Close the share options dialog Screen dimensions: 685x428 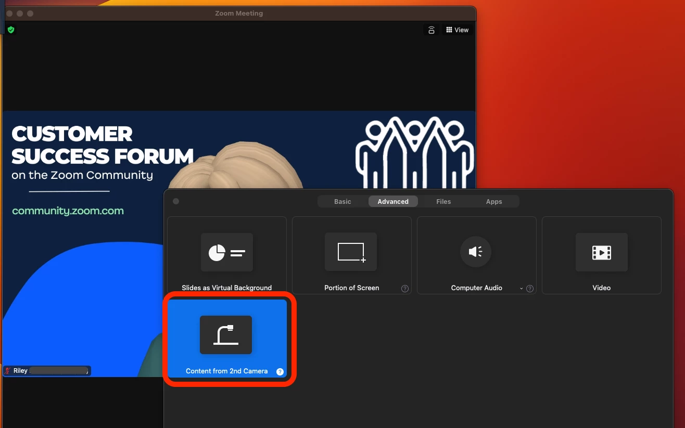176,201
